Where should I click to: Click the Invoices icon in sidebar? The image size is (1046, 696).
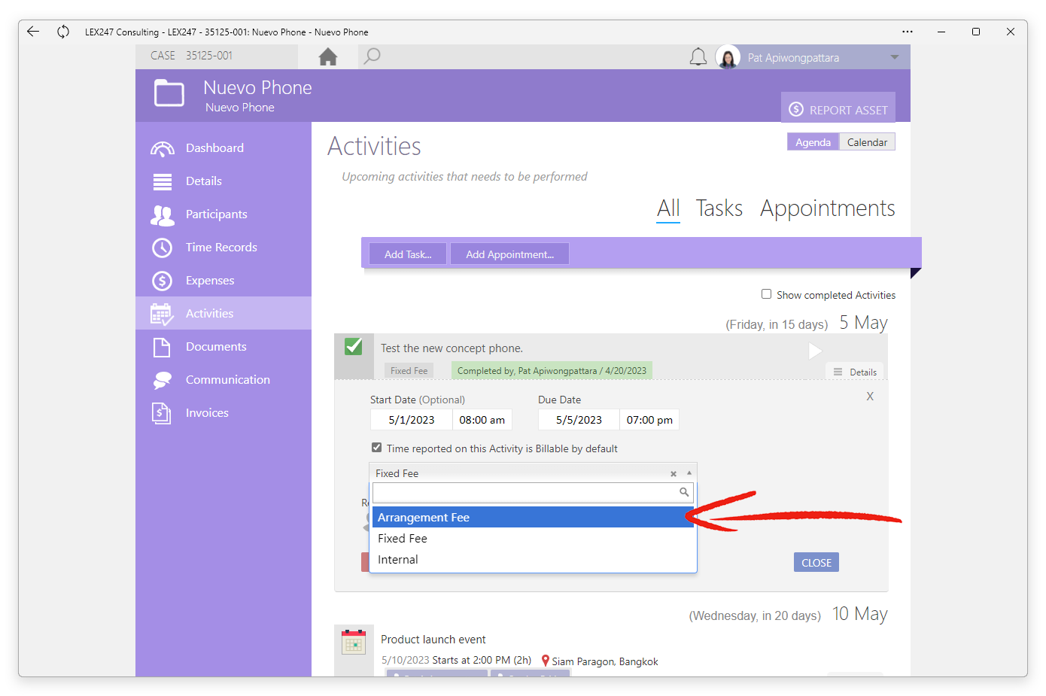(x=162, y=413)
